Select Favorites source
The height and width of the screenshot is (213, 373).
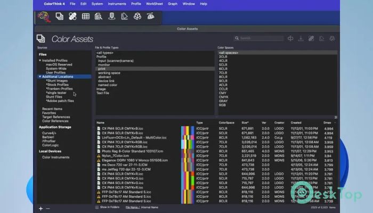coord(49,113)
